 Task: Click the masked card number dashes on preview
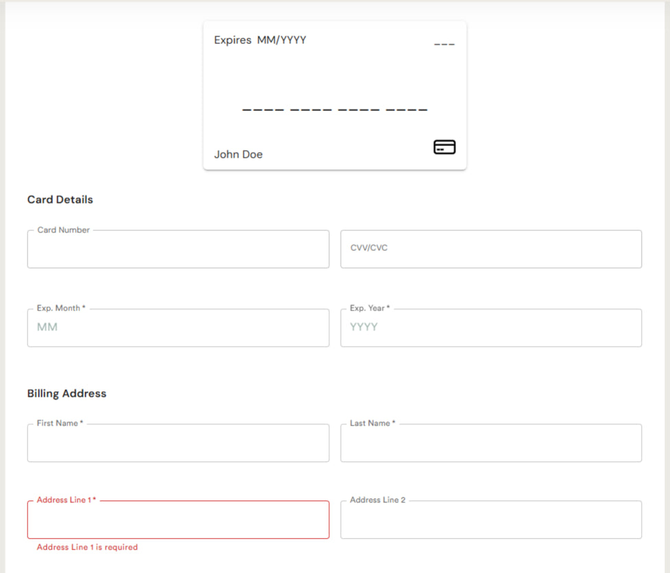click(334, 108)
